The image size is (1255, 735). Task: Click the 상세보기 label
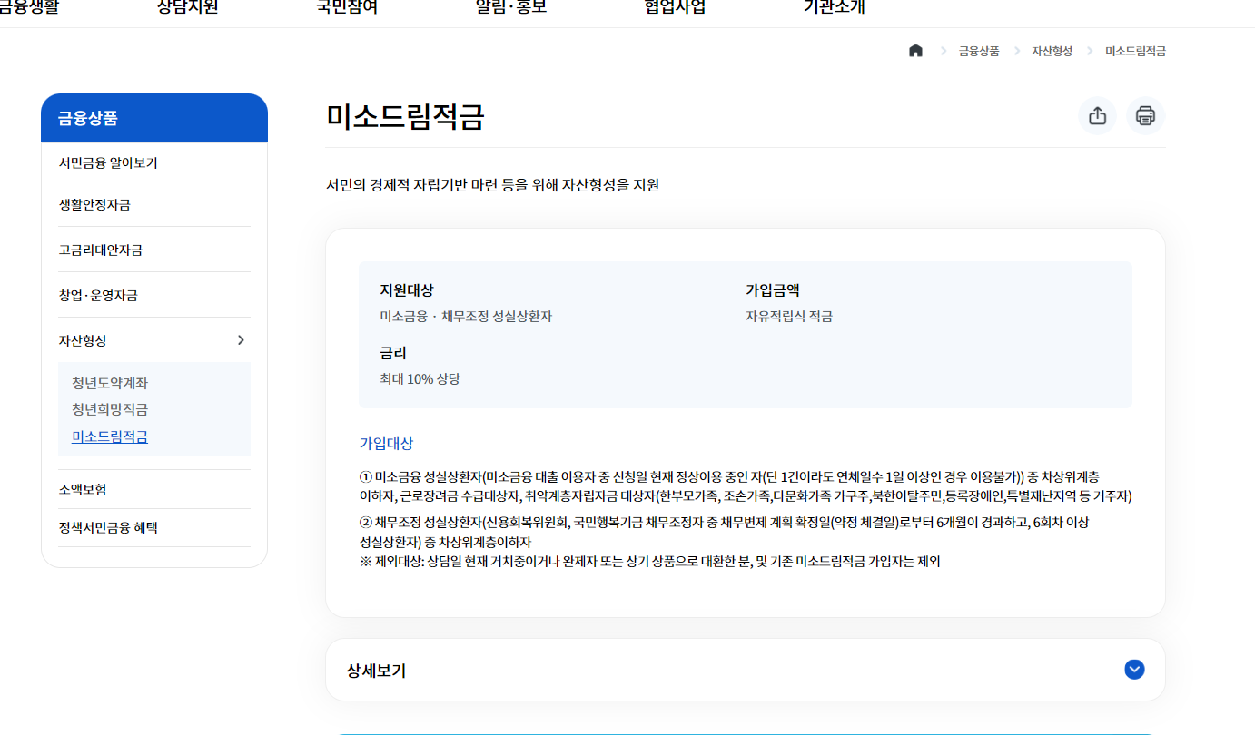coord(376,671)
